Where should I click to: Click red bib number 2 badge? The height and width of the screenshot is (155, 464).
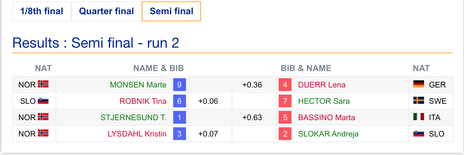[285, 134]
